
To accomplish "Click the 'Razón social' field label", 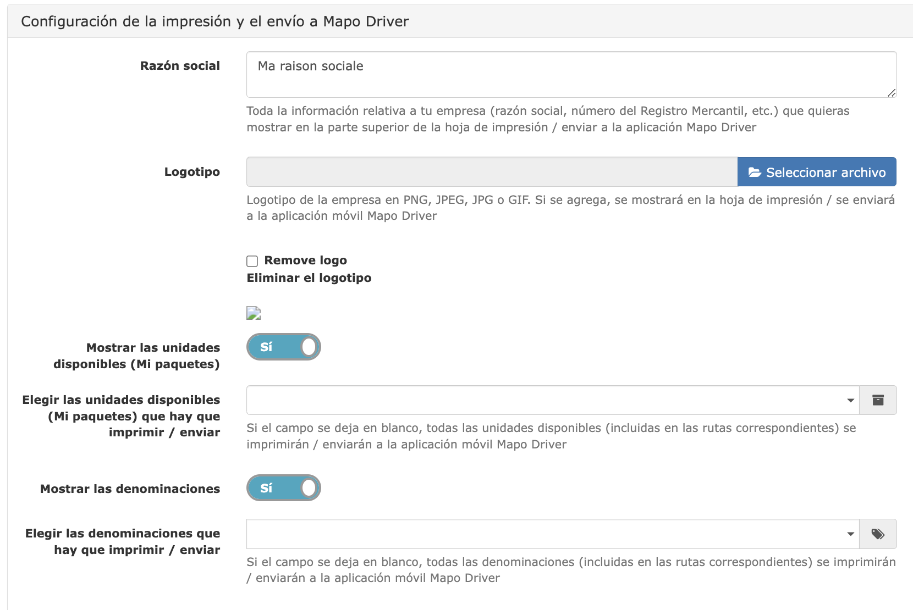I will [180, 66].
